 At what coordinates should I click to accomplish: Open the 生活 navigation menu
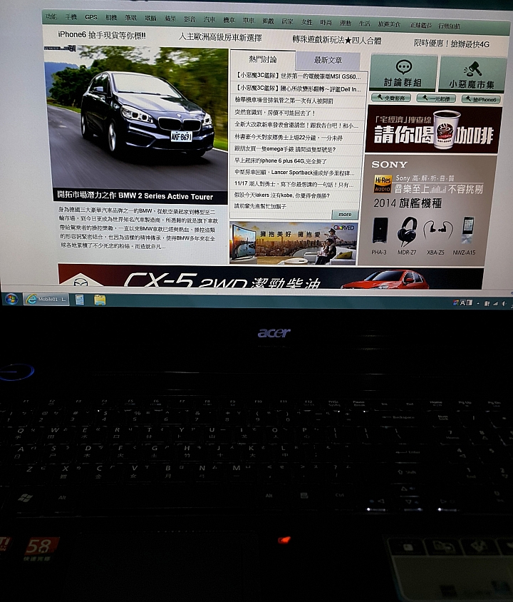pyautogui.click(x=365, y=24)
